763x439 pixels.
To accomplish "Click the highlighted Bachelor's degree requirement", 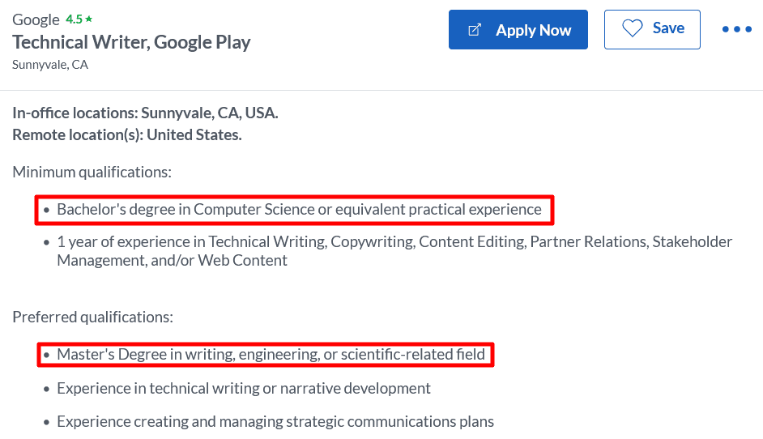I will point(298,210).
